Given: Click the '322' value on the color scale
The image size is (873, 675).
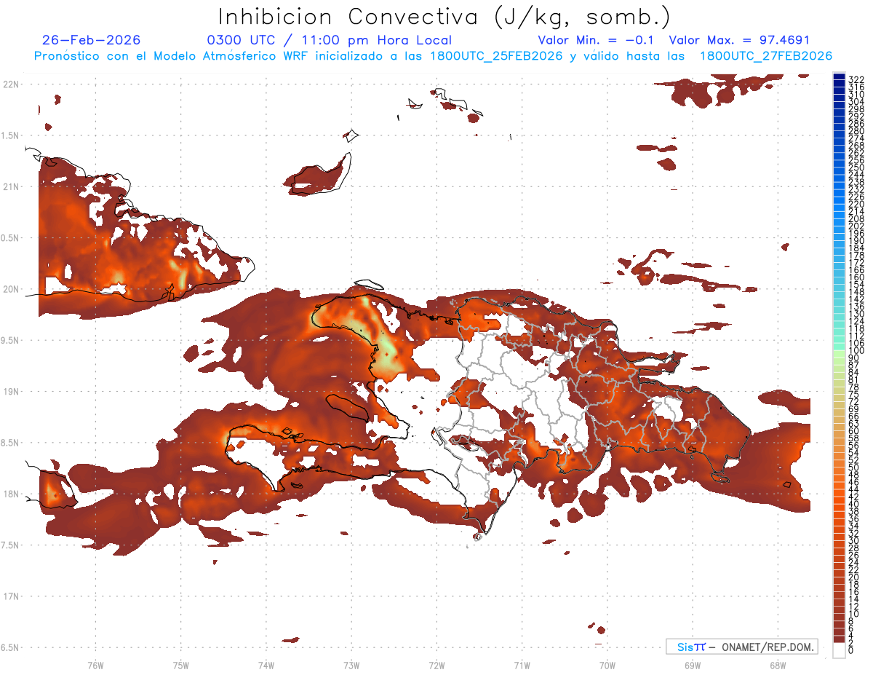Looking at the screenshot, I should click(x=856, y=79).
